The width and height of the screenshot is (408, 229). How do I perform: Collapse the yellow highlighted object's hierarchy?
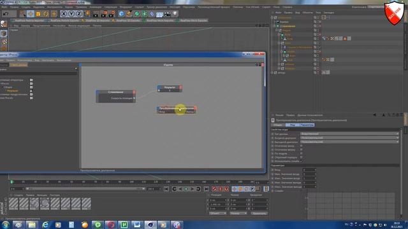pyautogui.click(x=274, y=26)
